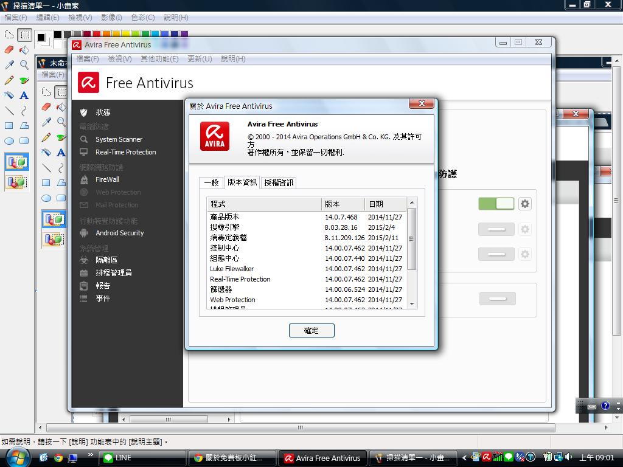Switch to Chrome window 關於免費板小紅 in taskbar

coord(232,458)
